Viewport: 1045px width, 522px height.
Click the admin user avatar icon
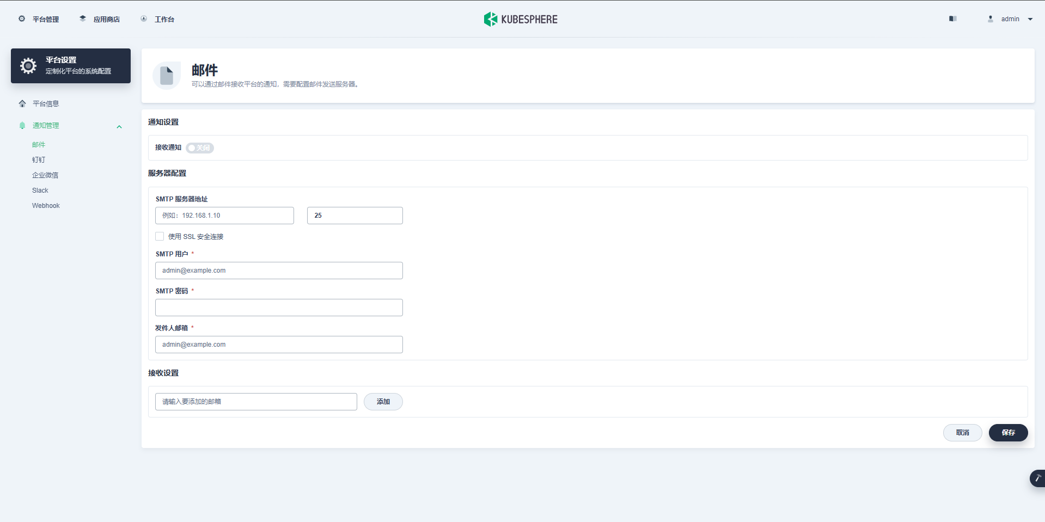pyautogui.click(x=991, y=19)
